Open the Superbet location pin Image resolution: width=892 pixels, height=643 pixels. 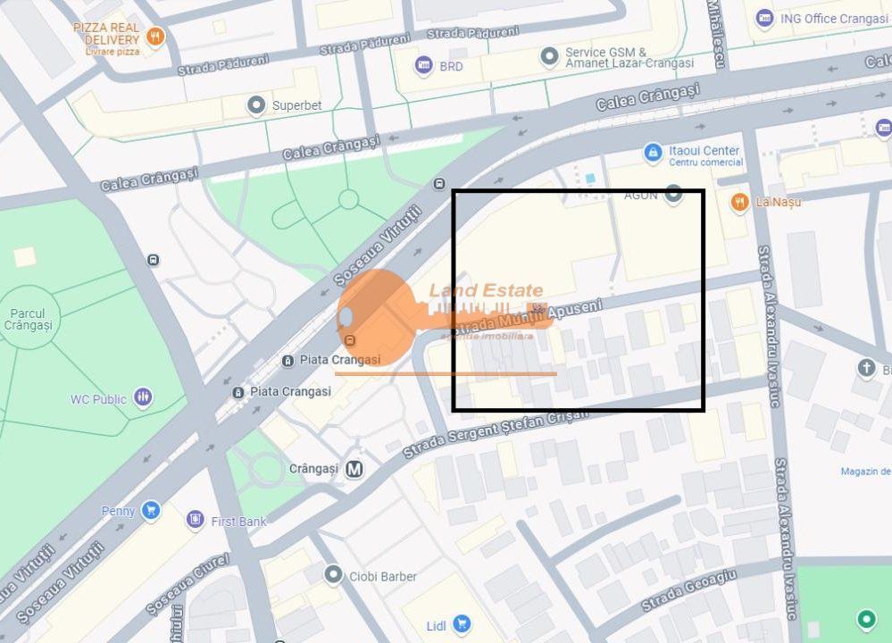click(x=256, y=104)
